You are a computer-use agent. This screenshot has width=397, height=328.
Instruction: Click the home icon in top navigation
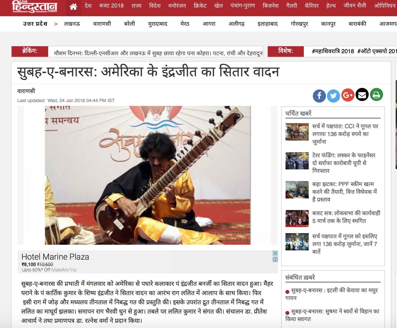(73, 7)
